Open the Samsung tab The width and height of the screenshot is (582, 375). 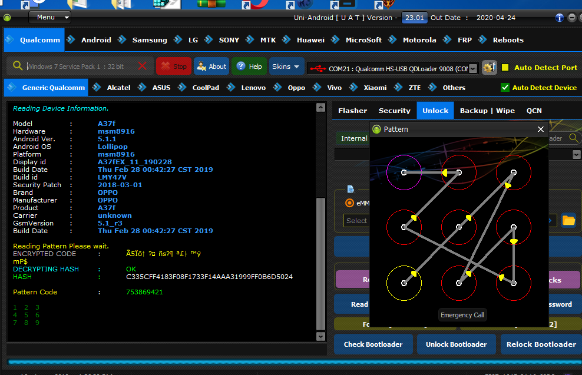click(150, 39)
